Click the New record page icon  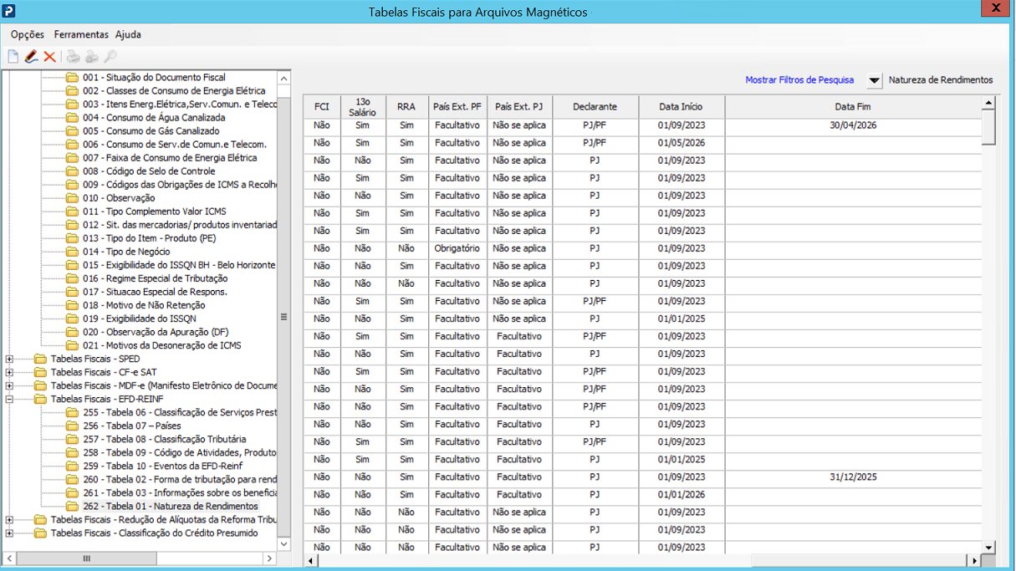click(x=13, y=57)
